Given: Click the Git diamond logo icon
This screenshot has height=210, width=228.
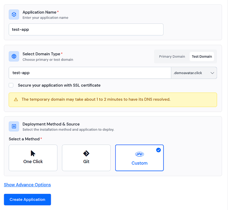Looking at the screenshot, I should pos(86,153).
